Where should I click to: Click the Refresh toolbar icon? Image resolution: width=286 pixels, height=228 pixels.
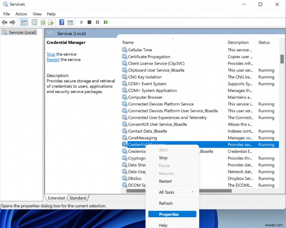[43, 22]
